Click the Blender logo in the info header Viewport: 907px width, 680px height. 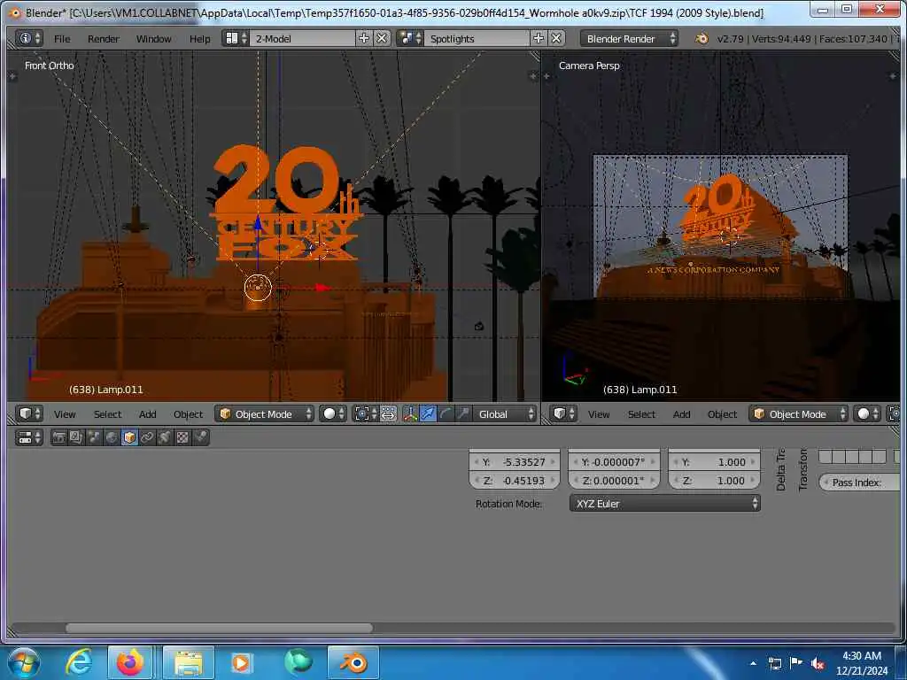pos(702,39)
